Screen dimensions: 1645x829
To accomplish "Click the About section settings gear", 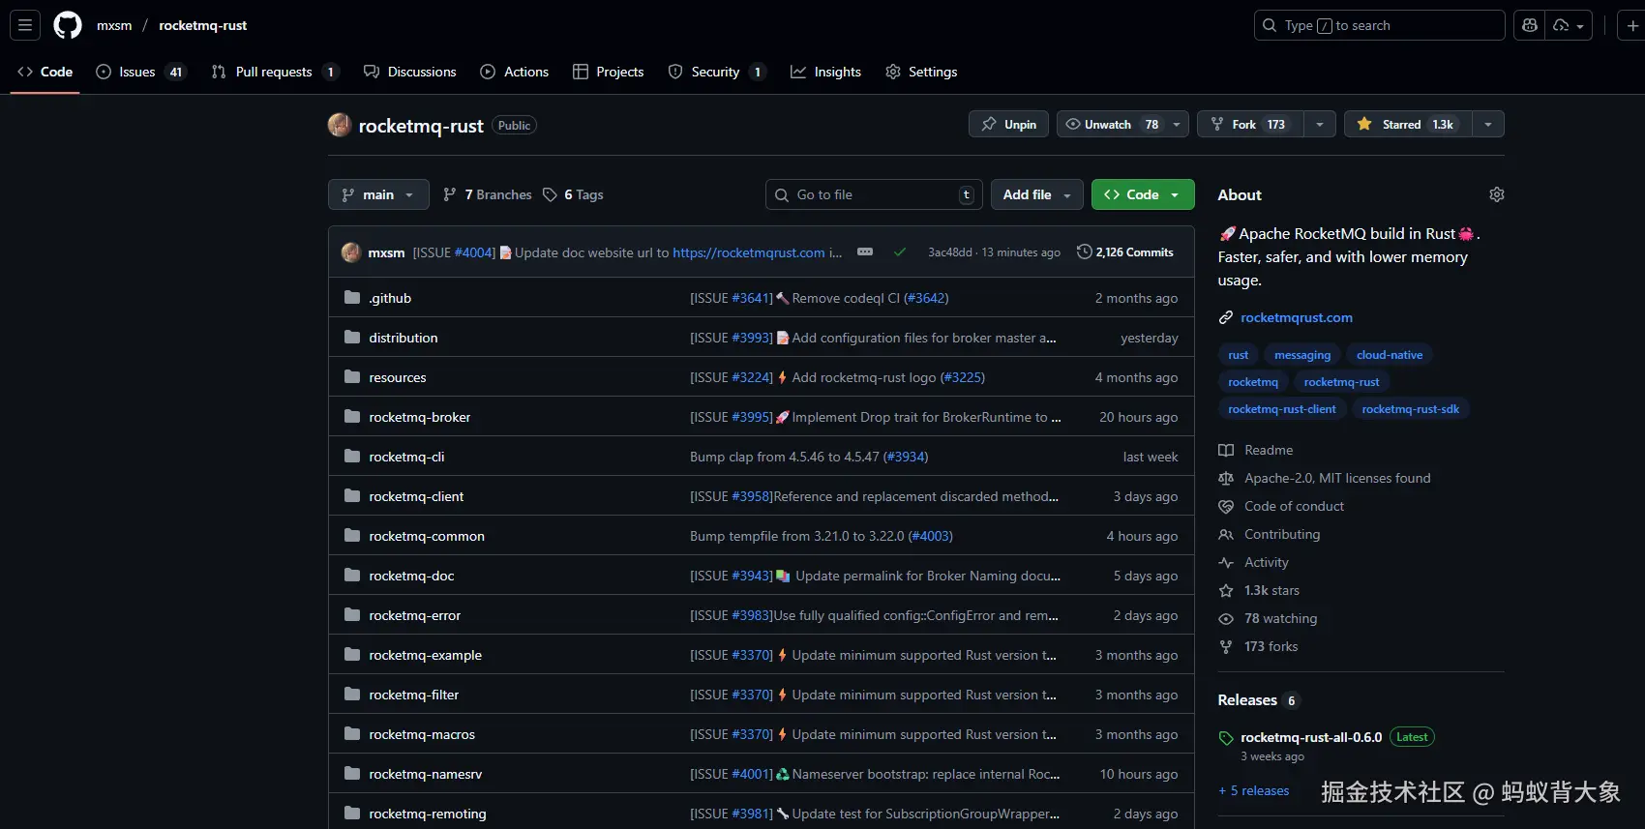I will point(1496,194).
